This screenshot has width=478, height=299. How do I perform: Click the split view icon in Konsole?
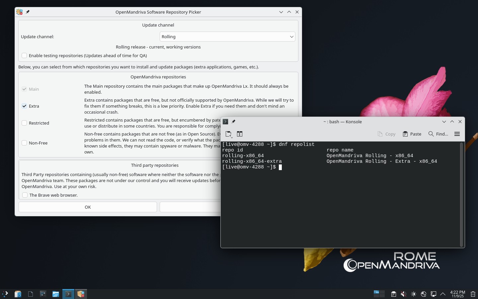pyautogui.click(x=240, y=134)
